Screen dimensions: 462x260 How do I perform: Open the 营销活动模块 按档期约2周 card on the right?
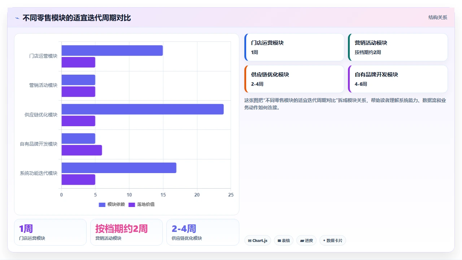[398, 47]
